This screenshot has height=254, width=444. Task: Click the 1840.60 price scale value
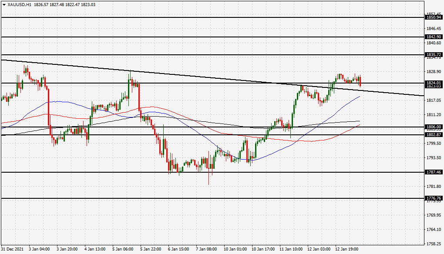(x=434, y=43)
